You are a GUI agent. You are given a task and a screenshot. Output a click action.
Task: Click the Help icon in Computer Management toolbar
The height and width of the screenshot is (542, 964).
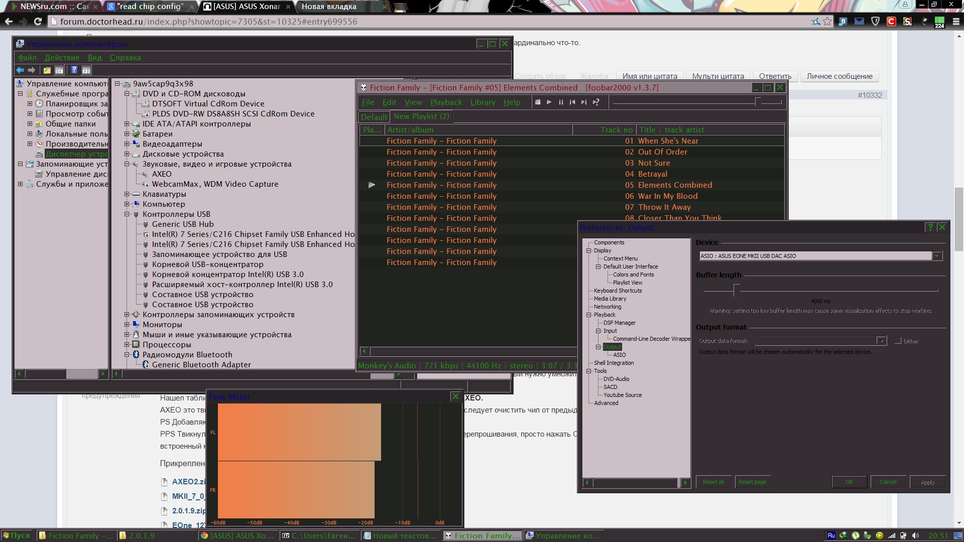(x=74, y=70)
